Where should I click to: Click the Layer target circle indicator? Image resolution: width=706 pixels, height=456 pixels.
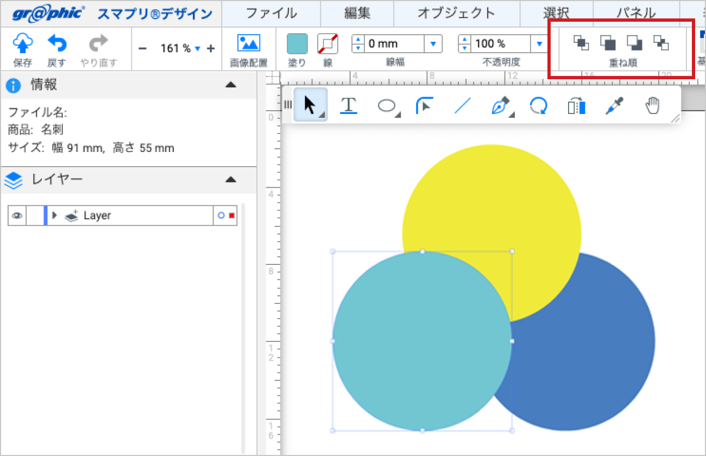click(220, 216)
